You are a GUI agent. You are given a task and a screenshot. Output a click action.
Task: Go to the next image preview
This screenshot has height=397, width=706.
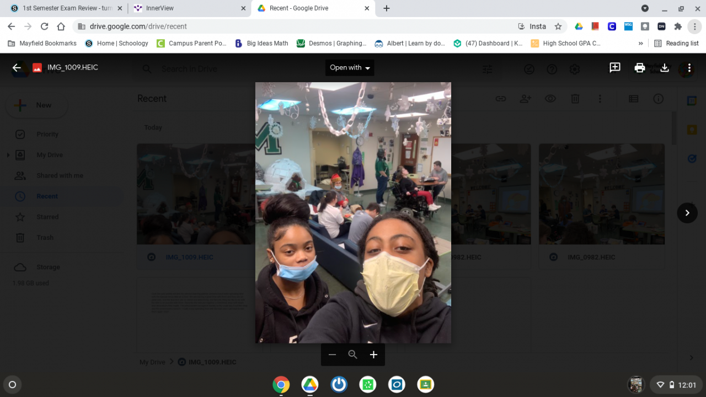(x=687, y=213)
